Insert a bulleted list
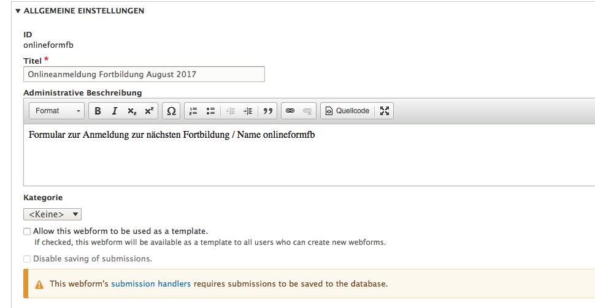The width and height of the screenshot is (595, 308). (x=210, y=111)
